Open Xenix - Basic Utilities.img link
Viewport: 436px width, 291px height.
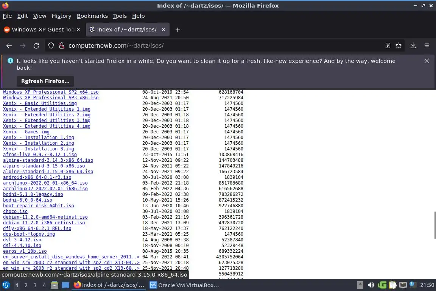click(x=40, y=103)
